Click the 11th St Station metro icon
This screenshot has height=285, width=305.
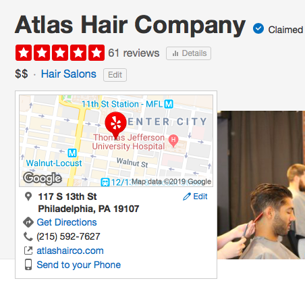(x=169, y=104)
